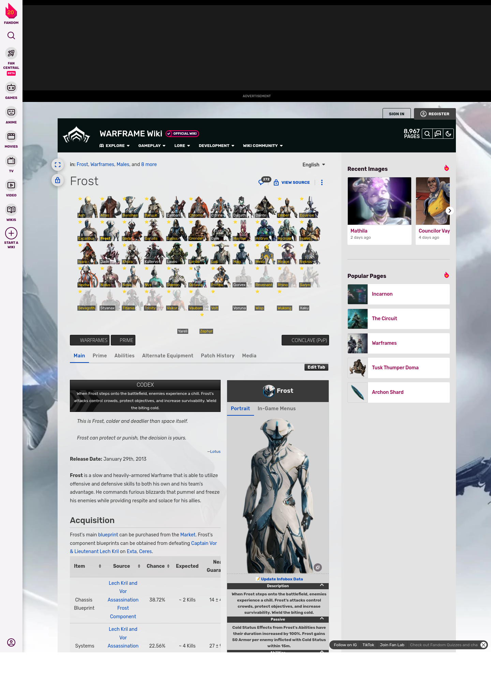The image size is (491, 682).
Task: Select the Rhino warframe icon
Action: 287,277
